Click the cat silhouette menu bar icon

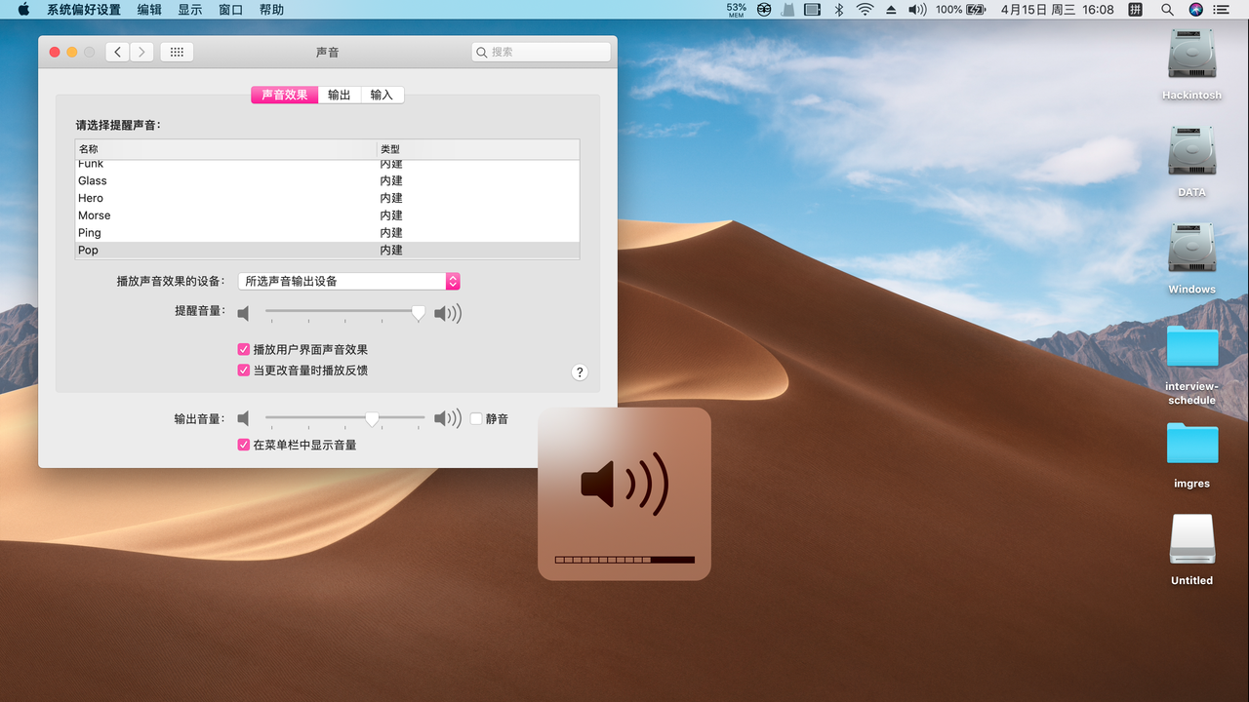(x=787, y=10)
